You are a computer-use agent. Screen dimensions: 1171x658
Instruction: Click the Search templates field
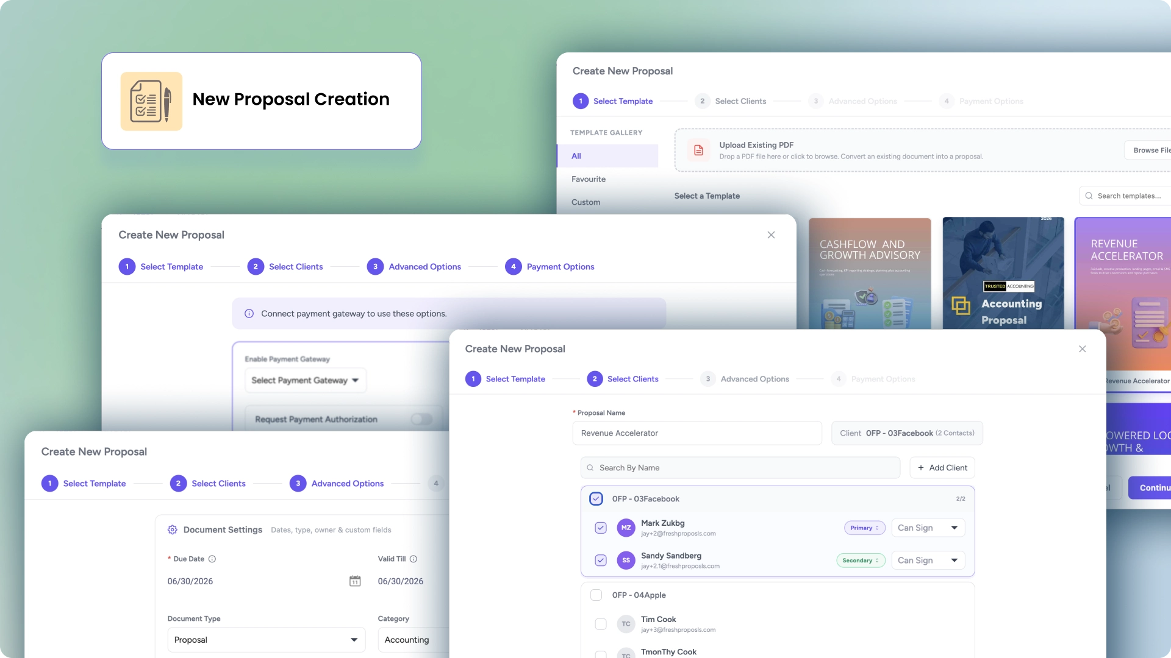1125,196
